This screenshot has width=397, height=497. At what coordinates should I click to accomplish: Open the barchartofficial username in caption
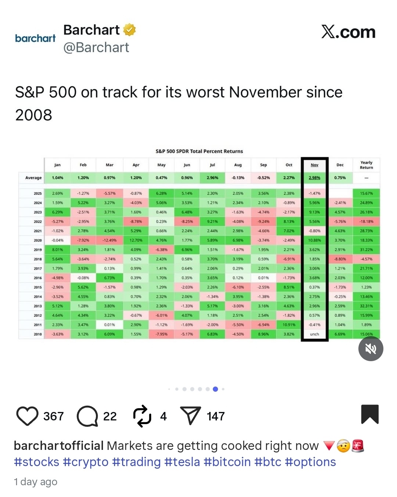click(x=59, y=446)
